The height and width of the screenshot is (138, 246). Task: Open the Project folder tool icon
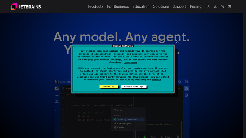(x=57, y=88)
